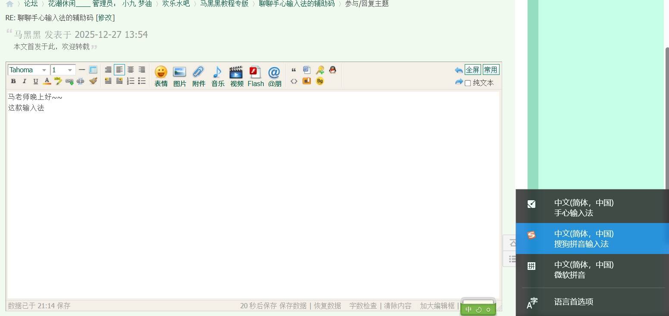Click the 保存数据 link

293,306
